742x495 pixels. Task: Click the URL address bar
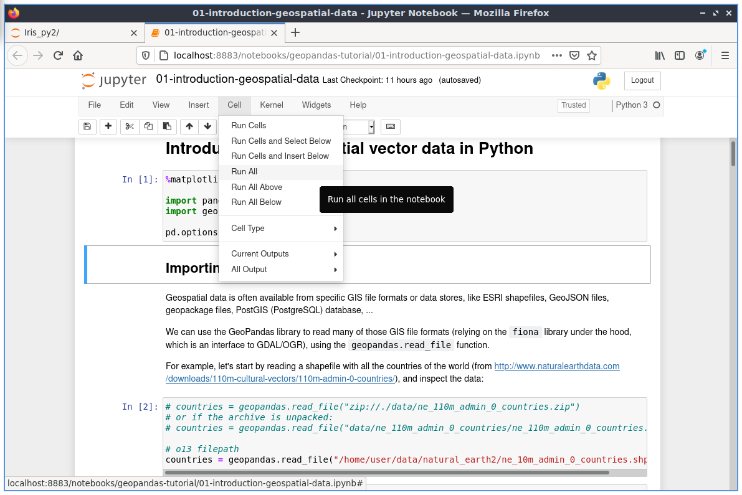(356, 56)
